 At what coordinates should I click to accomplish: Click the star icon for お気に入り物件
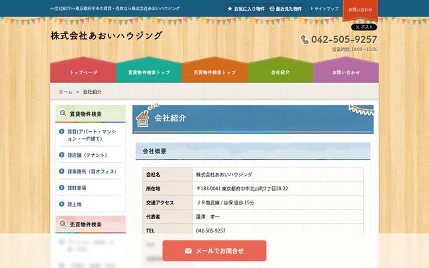(230, 9)
